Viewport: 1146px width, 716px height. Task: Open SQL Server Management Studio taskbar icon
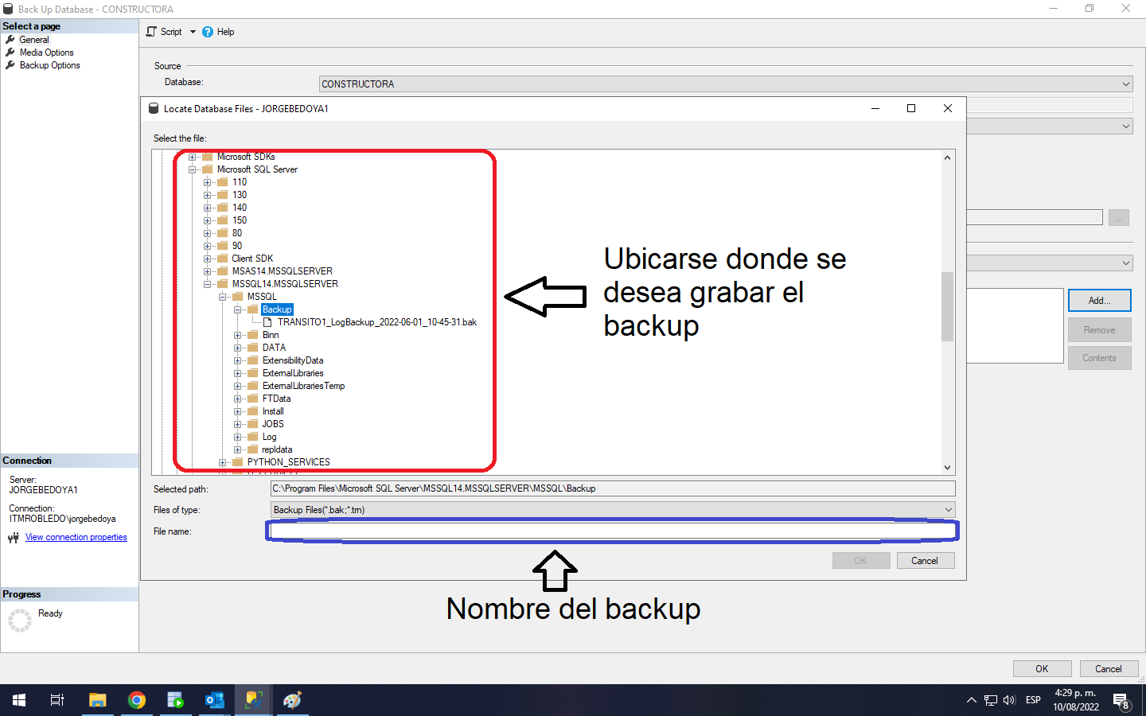[254, 700]
